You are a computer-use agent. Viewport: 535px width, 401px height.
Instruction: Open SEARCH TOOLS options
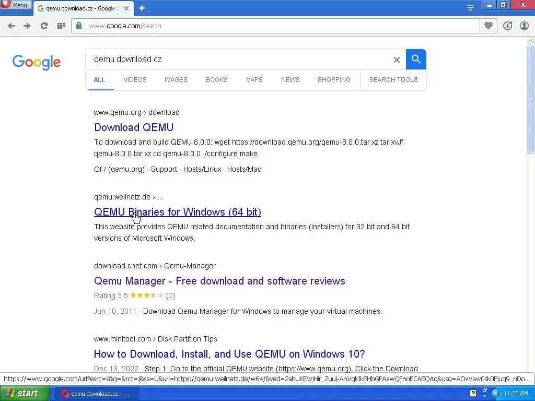(393, 80)
